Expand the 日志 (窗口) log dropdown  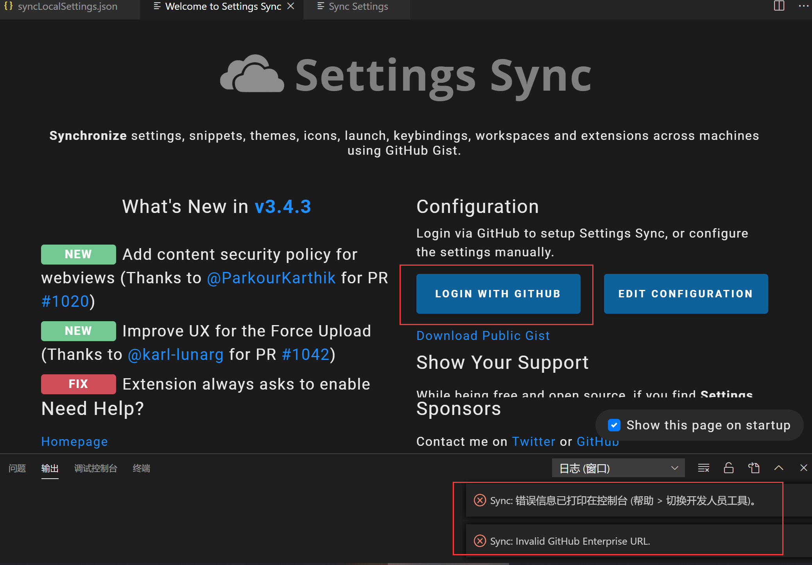click(x=618, y=468)
